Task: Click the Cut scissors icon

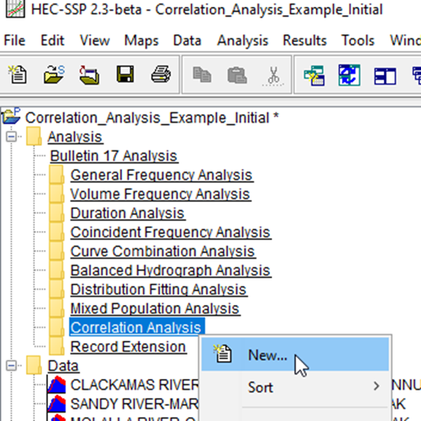Action: click(x=273, y=76)
